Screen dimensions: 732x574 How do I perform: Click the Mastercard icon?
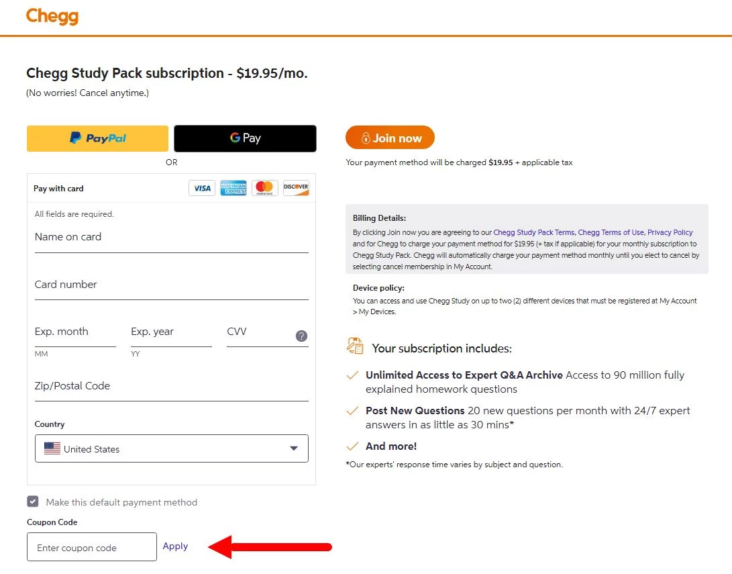pos(265,188)
